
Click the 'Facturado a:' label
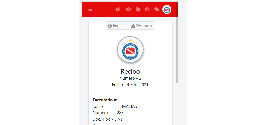click(x=105, y=100)
